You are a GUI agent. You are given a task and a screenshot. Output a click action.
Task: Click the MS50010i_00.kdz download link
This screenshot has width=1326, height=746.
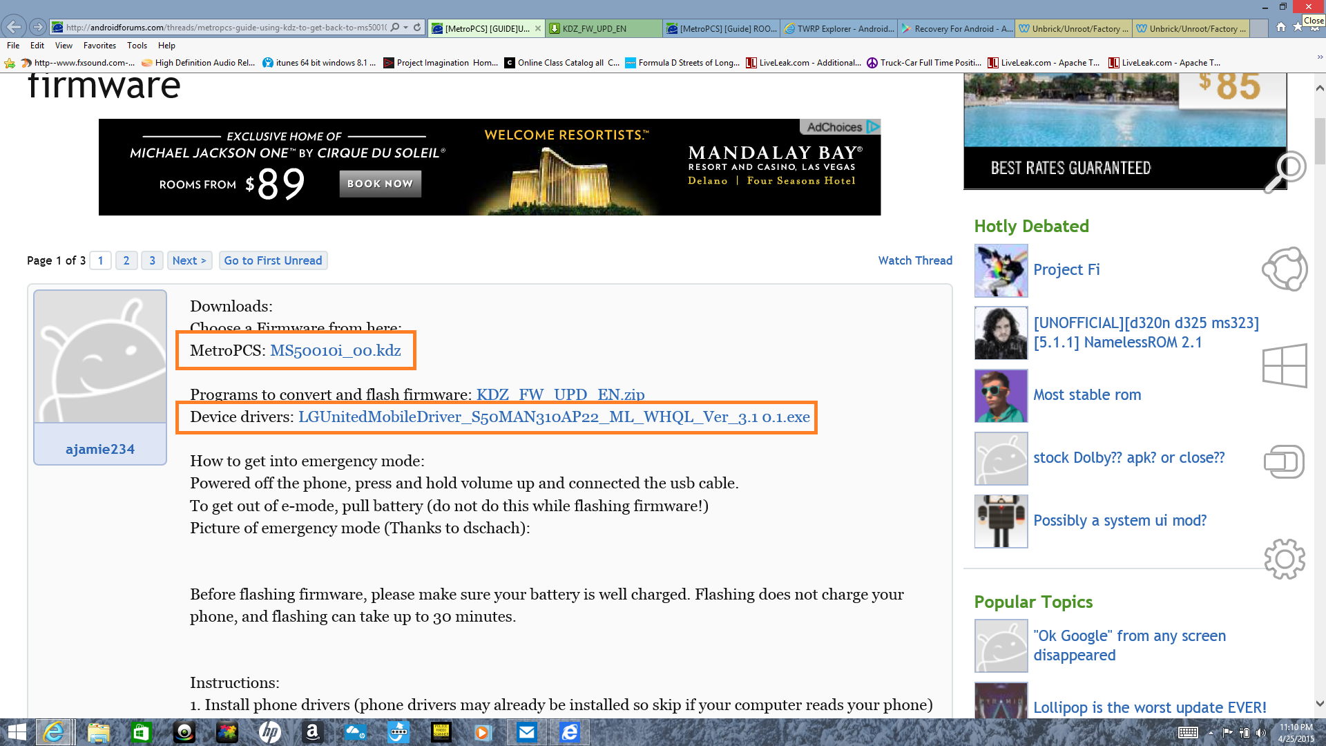(x=335, y=350)
